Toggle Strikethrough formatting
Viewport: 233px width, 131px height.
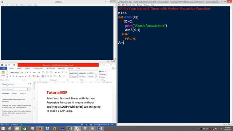(20, 76)
